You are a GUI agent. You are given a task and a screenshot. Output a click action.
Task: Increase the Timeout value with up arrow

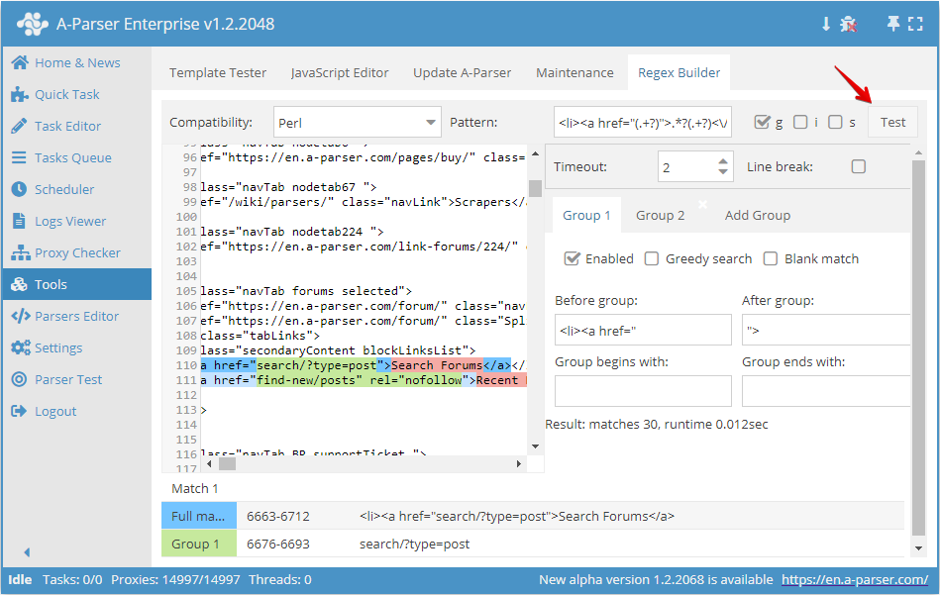[724, 159]
